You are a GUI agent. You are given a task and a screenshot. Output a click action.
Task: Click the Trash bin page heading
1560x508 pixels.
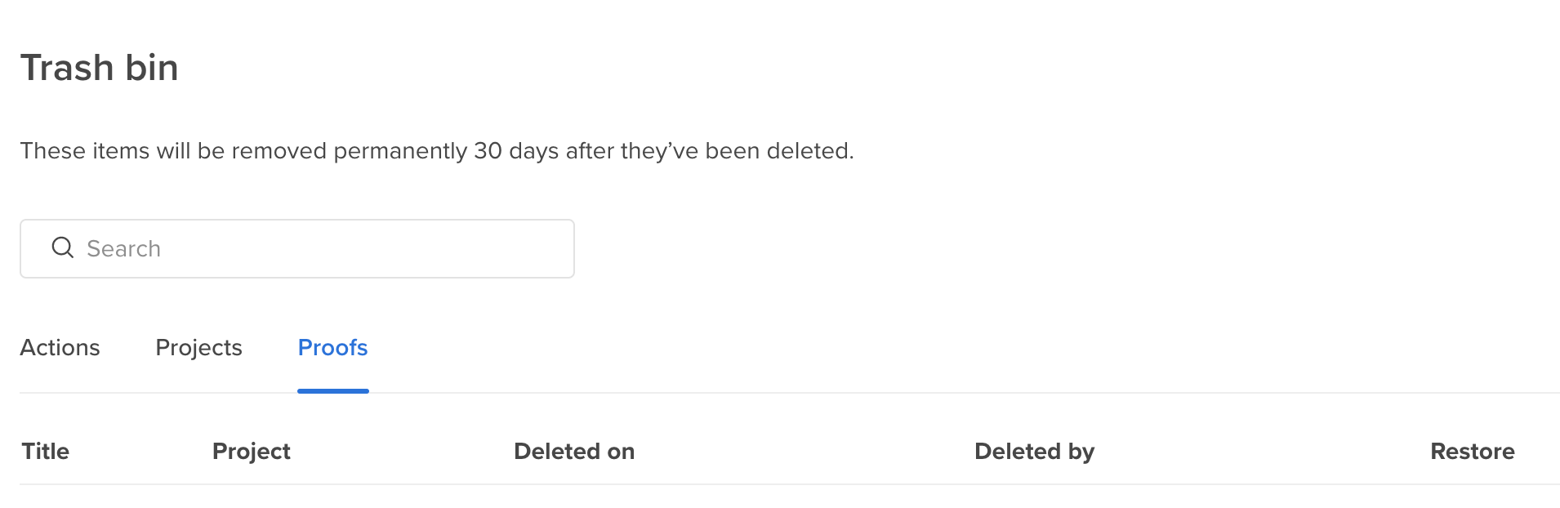click(99, 68)
